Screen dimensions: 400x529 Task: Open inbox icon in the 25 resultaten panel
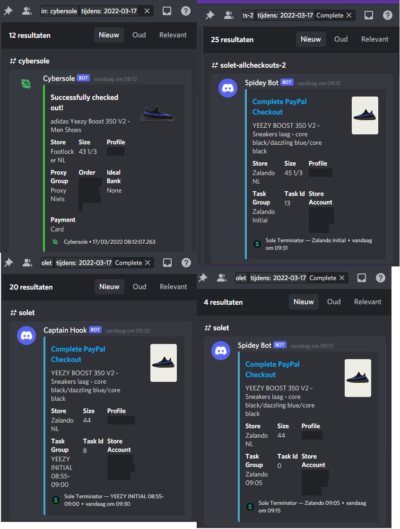(369, 15)
